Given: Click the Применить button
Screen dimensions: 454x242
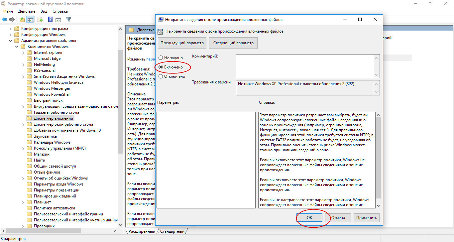Looking at the screenshot, I should [x=367, y=218].
